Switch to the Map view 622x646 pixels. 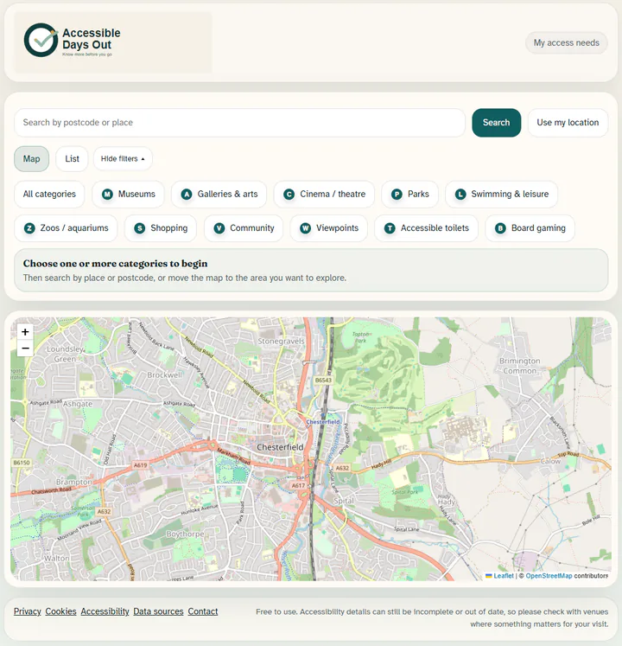click(31, 158)
